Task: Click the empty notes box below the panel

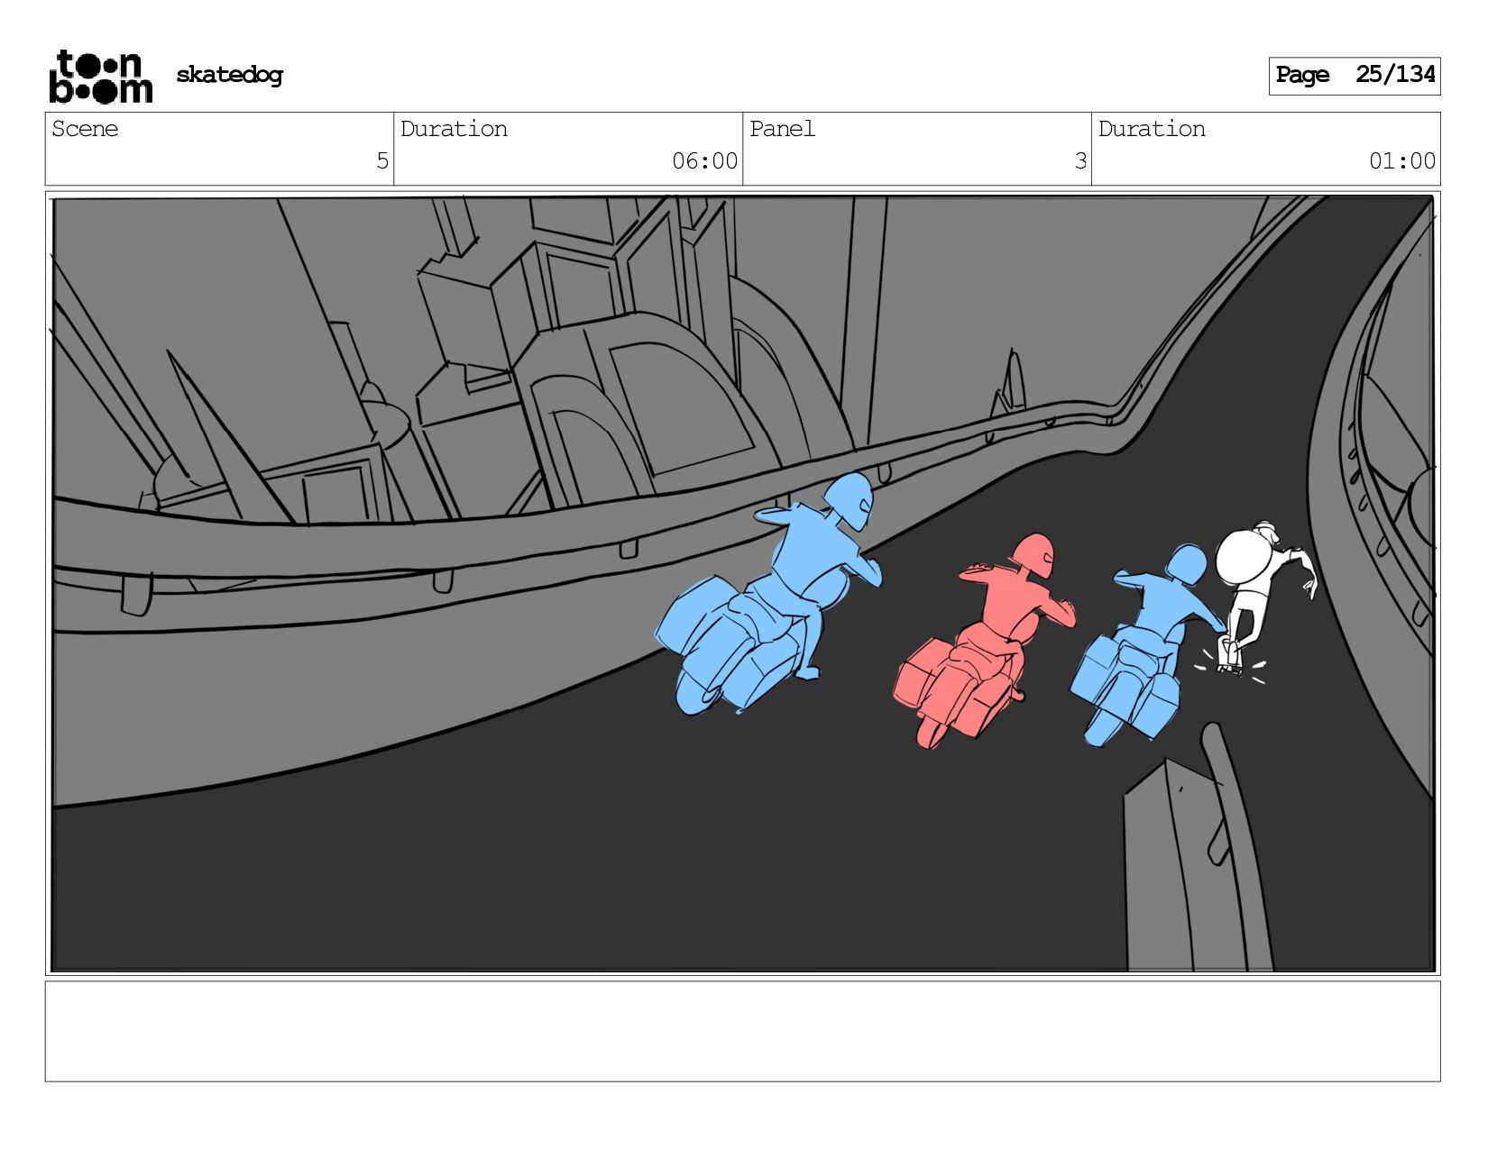Action: pyautogui.click(x=743, y=1031)
